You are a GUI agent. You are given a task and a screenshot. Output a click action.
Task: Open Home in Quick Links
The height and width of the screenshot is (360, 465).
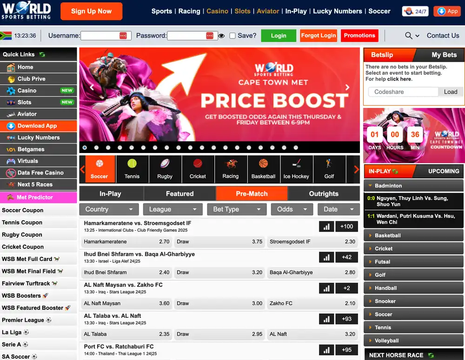coord(39,67)
